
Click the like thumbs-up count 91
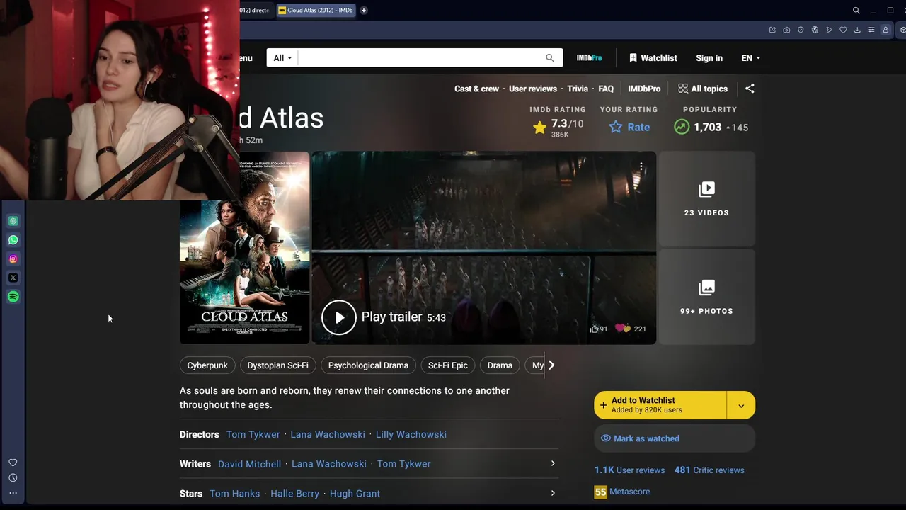click(x=599, y=329)
